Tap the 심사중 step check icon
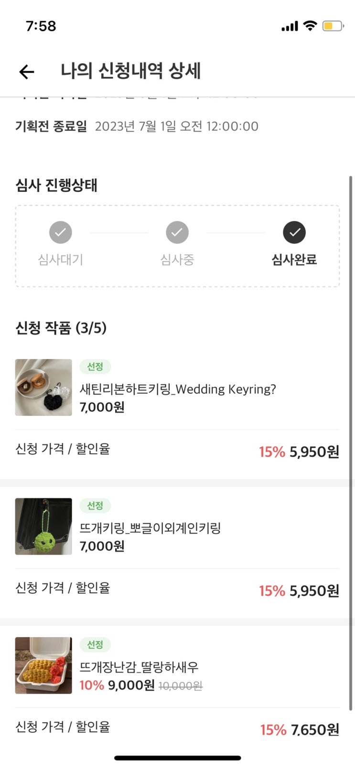The width and height of the screenshot is (355, 768). pyautogui.click(x=177, y=232)
